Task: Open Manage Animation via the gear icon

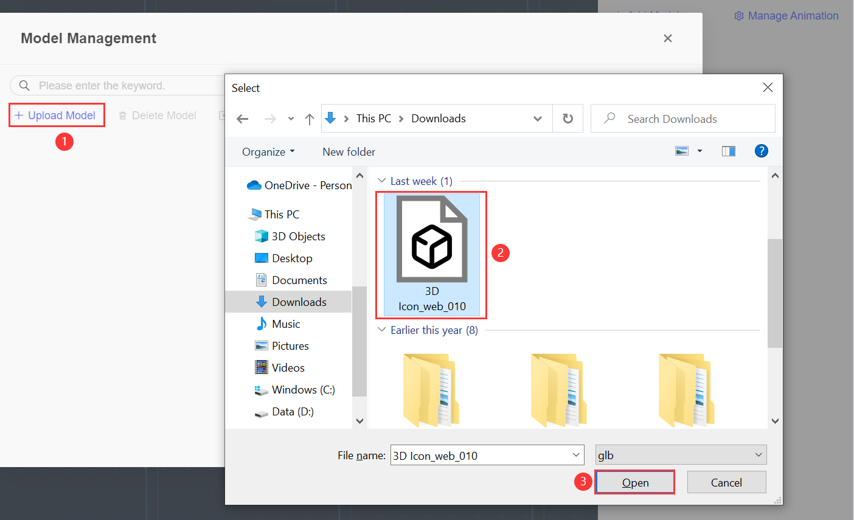Action: pos(738,15)
